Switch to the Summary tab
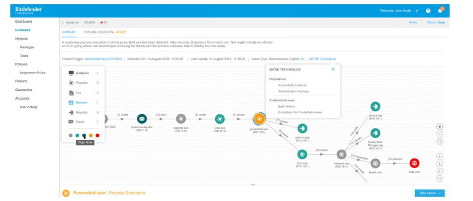This screenshot has height=201, width=473. pyautogui.click(x=69, y=32)
